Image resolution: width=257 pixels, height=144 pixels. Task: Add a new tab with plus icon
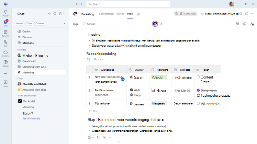point(138,14)
